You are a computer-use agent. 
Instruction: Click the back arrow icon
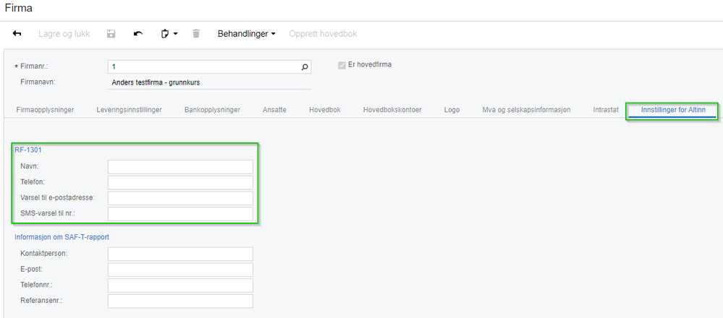[x=17, y=33]
